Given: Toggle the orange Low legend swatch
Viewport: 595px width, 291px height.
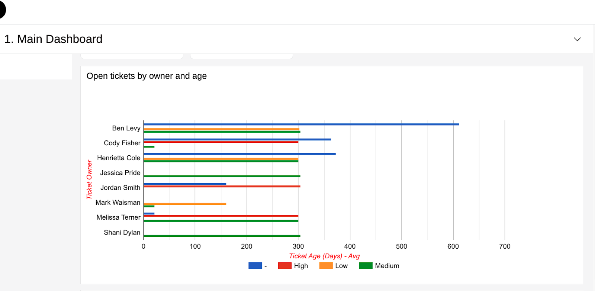Looking at the screenshot, I should point(326,266).
